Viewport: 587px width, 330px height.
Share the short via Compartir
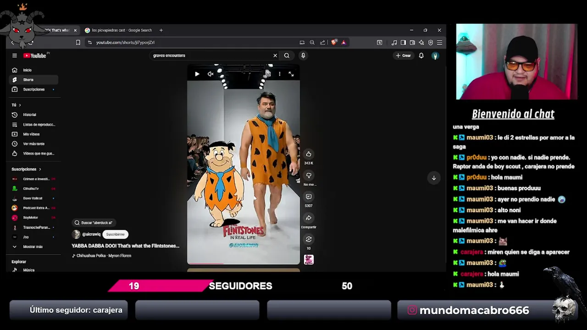[x=309, y=218]
